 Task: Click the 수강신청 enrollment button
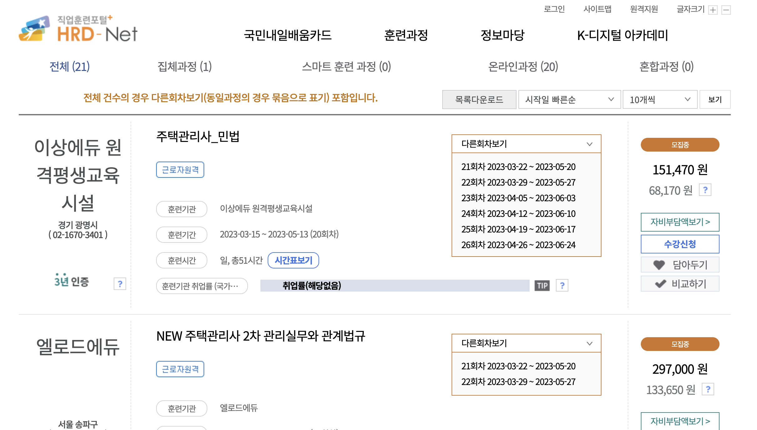(x=680, y=244)
